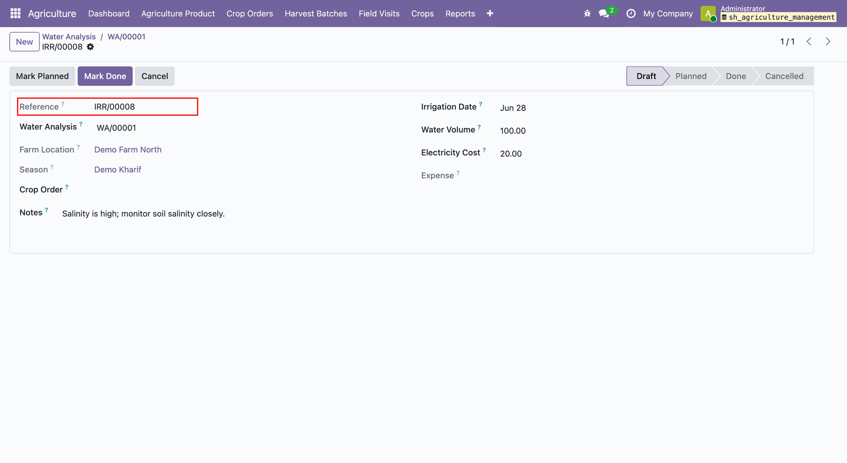Select the Cancelled status stage
The image size is (847, 463).
pos(784,76)
